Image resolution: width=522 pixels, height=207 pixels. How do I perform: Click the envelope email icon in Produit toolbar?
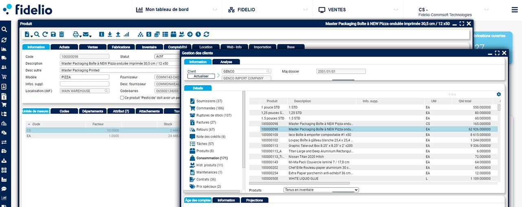click(x=86, y=34)
